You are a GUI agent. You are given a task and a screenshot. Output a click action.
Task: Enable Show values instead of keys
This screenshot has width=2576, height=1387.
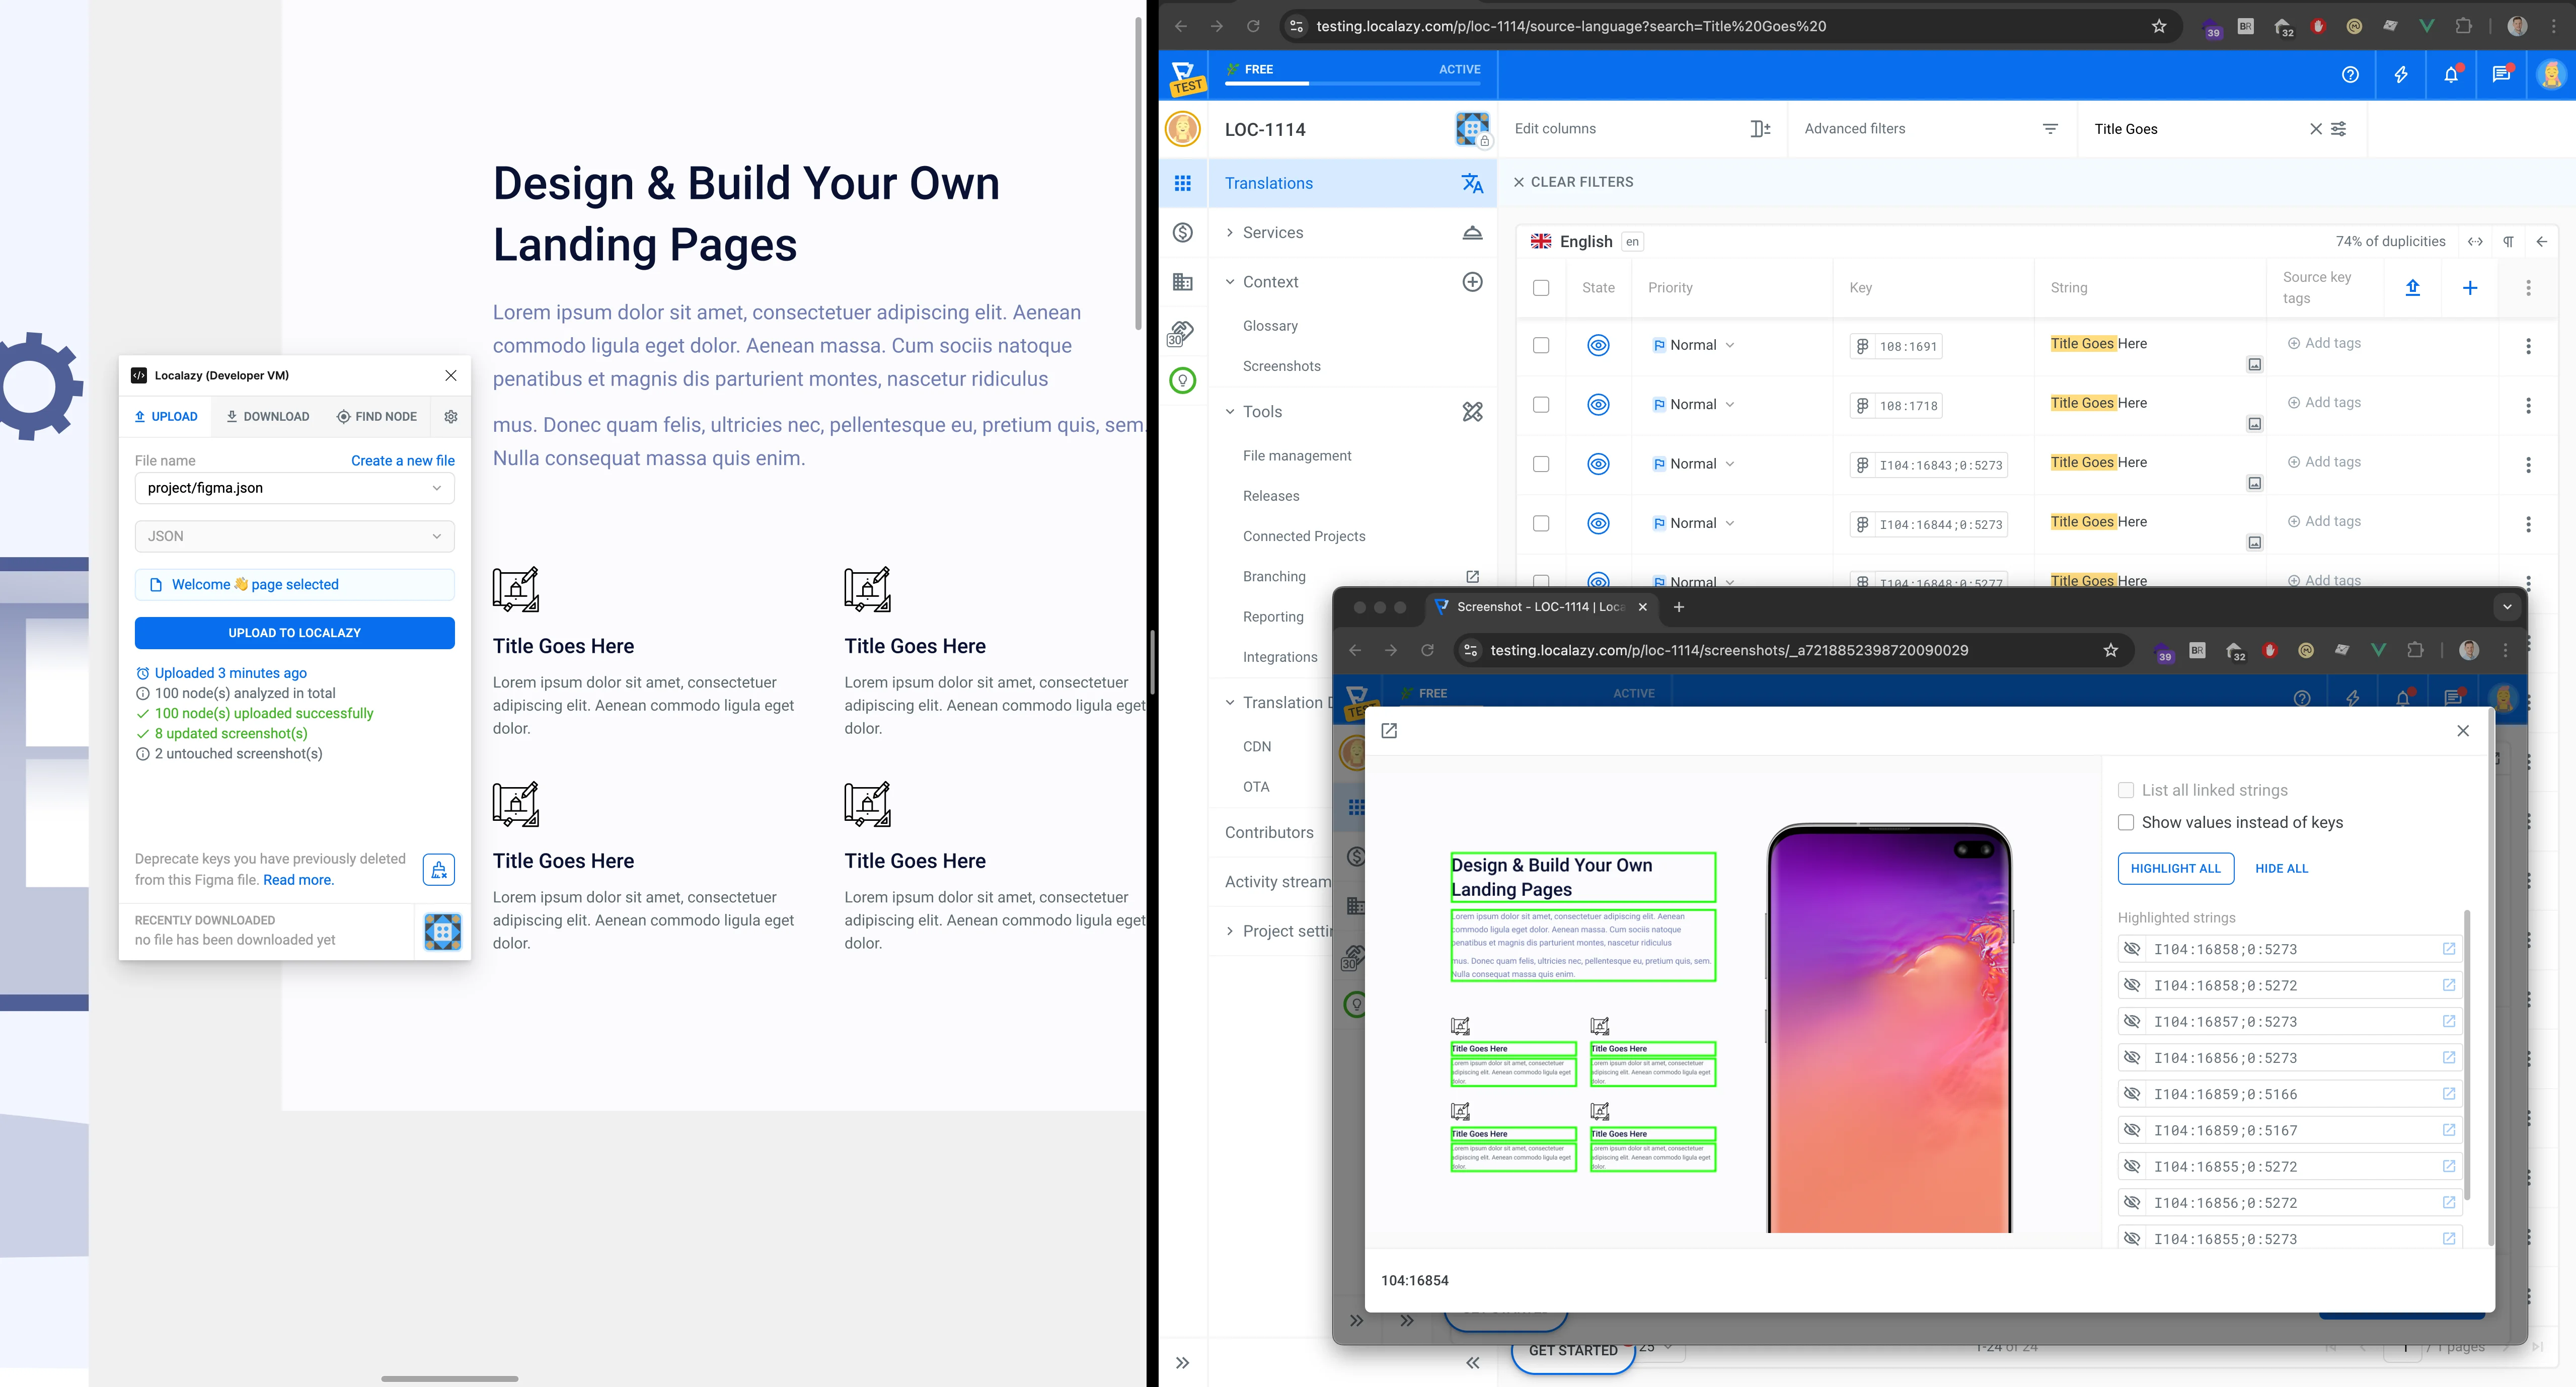(2126, 822)
